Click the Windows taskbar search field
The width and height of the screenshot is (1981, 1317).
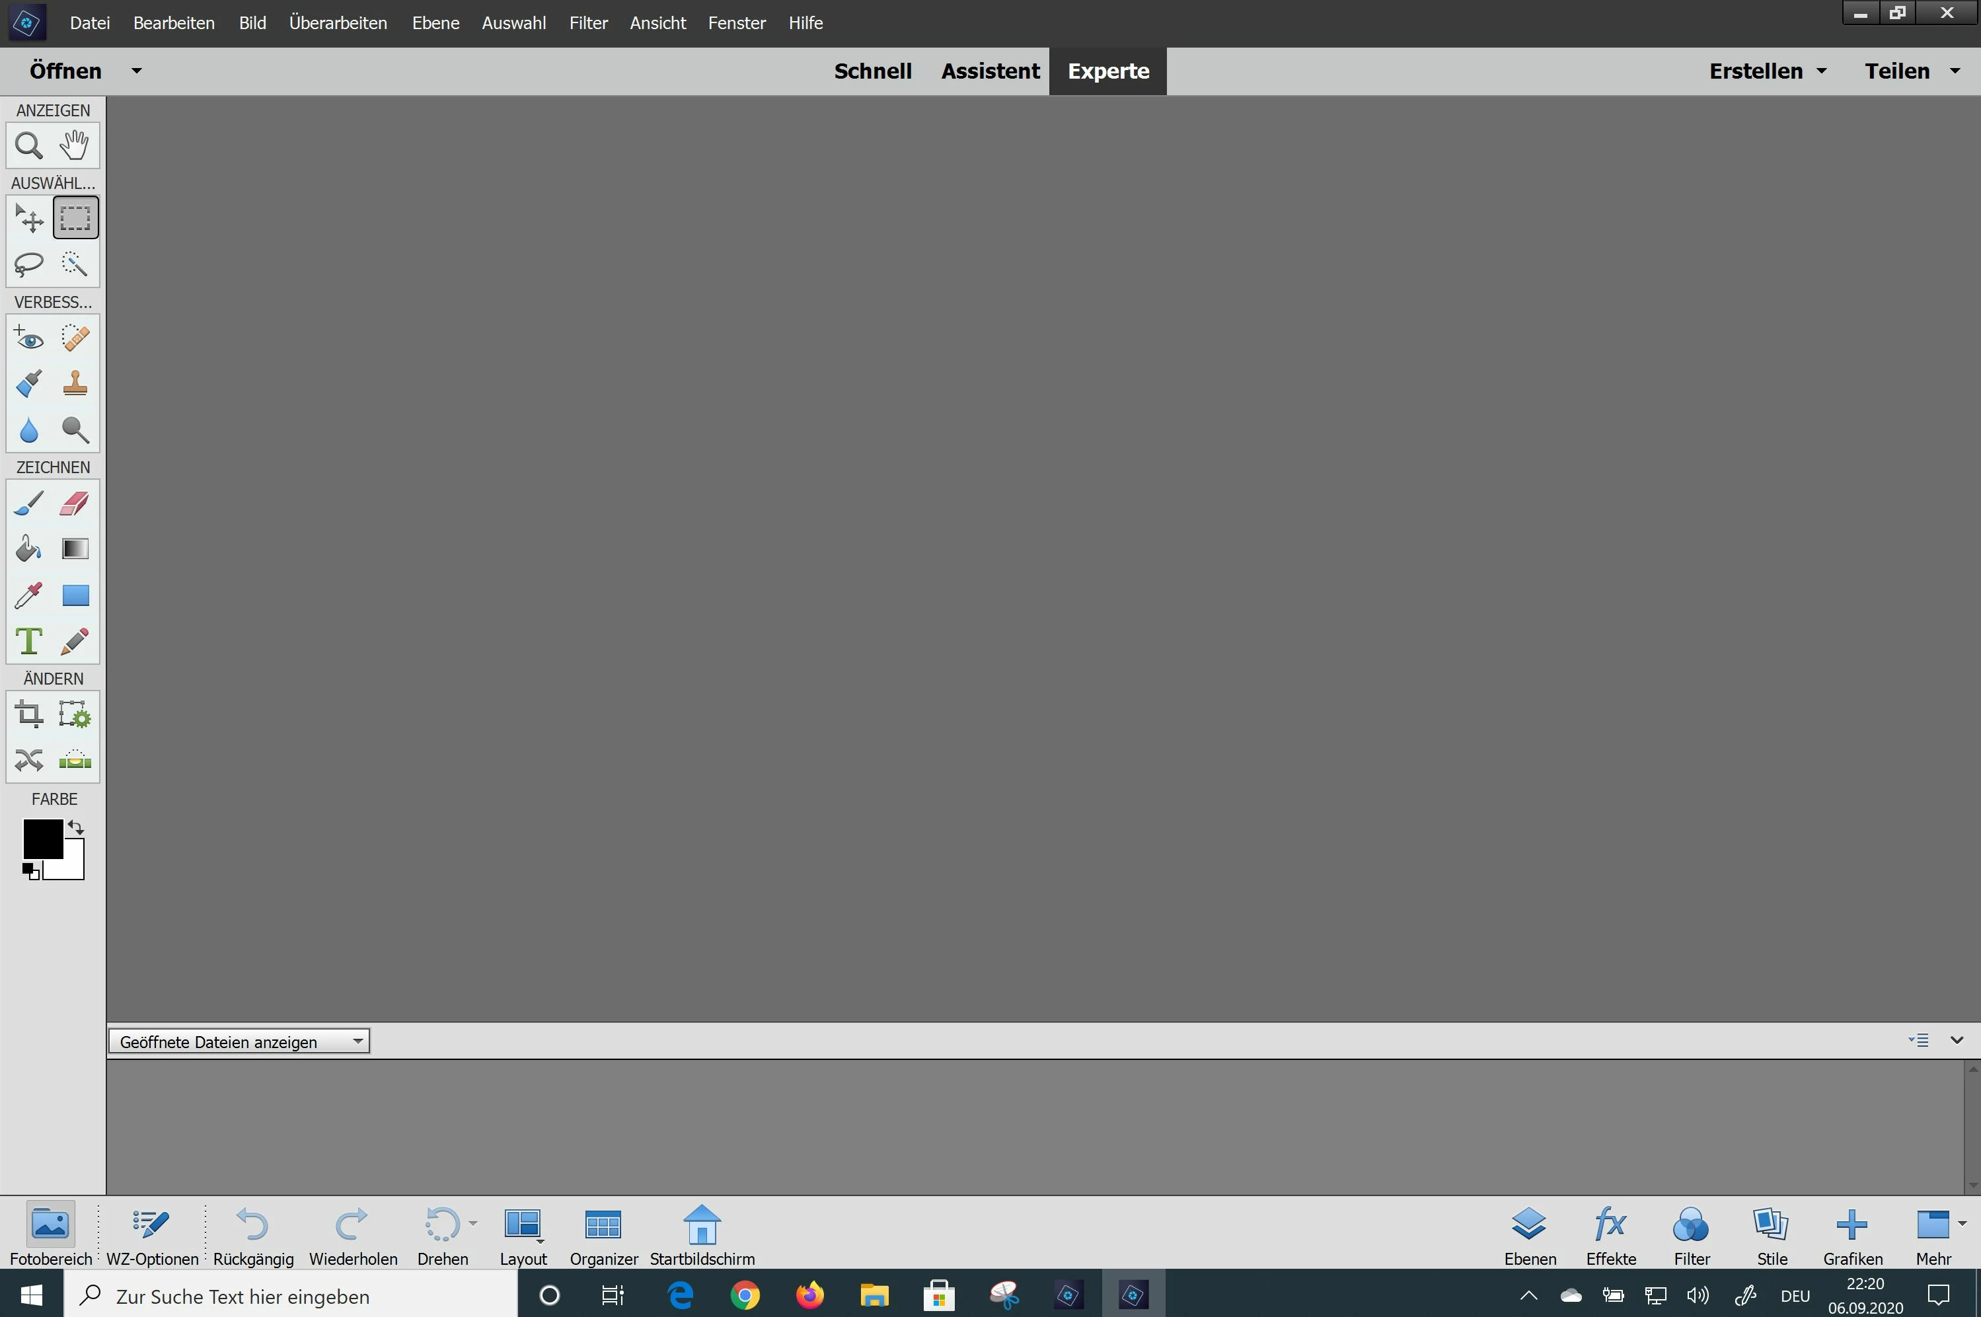pyautogui.click(x=289, y=1296)
